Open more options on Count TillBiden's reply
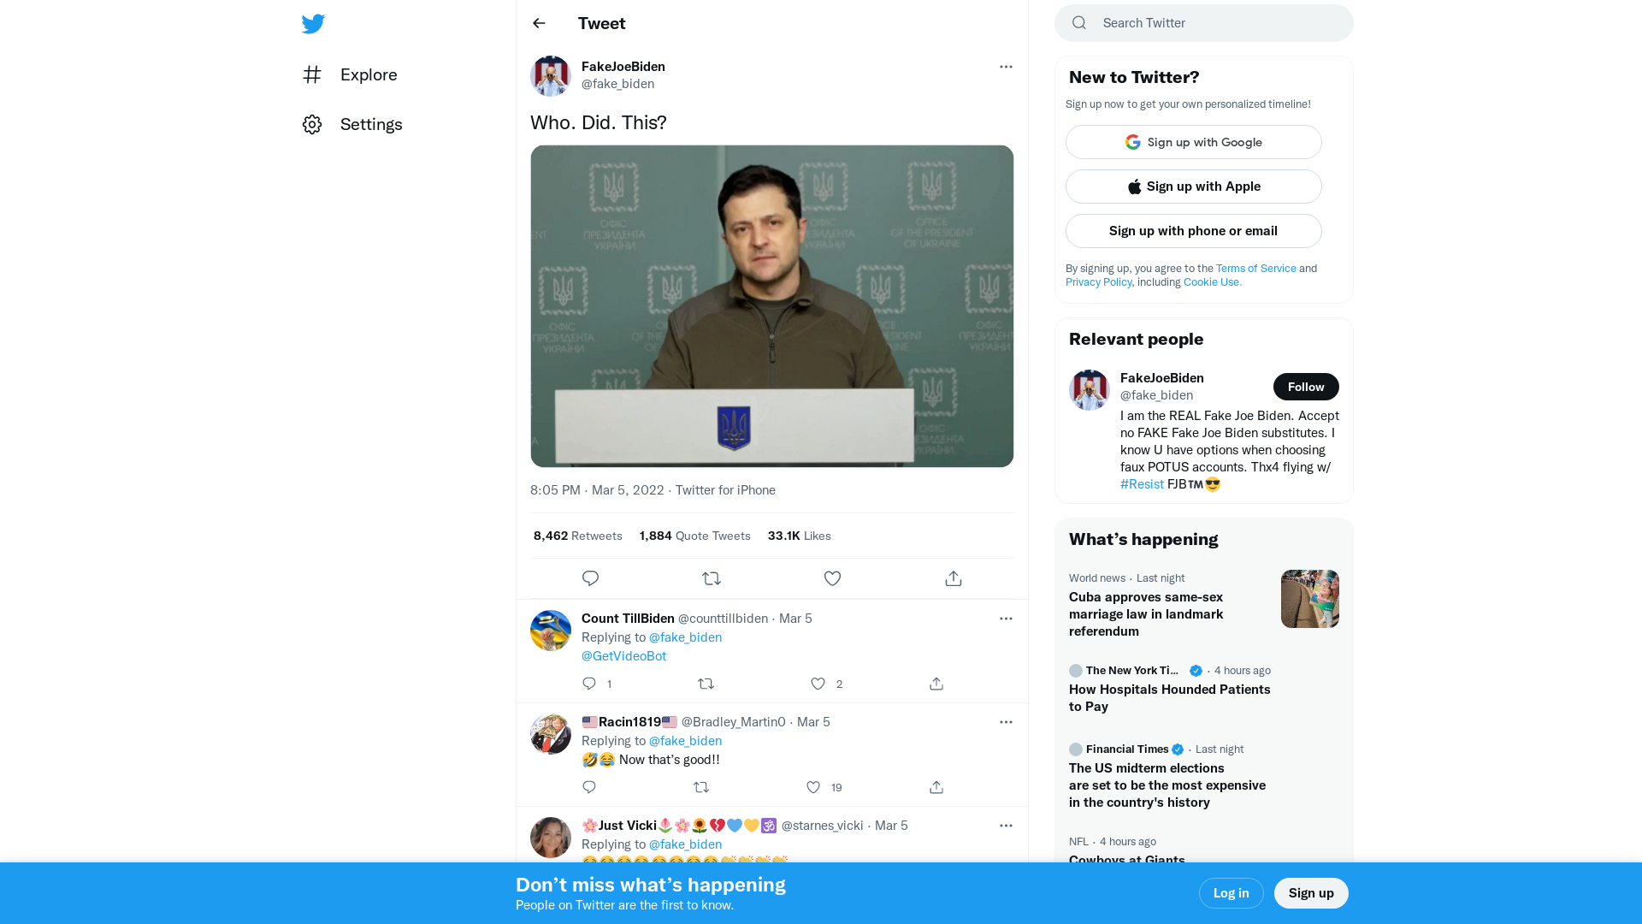Image resolution: width=1642 pixels, height=924 pixels. 1006,619
